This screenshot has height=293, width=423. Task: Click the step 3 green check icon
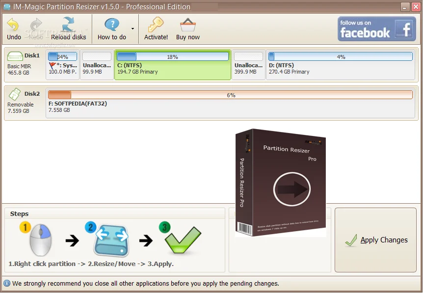183,240
